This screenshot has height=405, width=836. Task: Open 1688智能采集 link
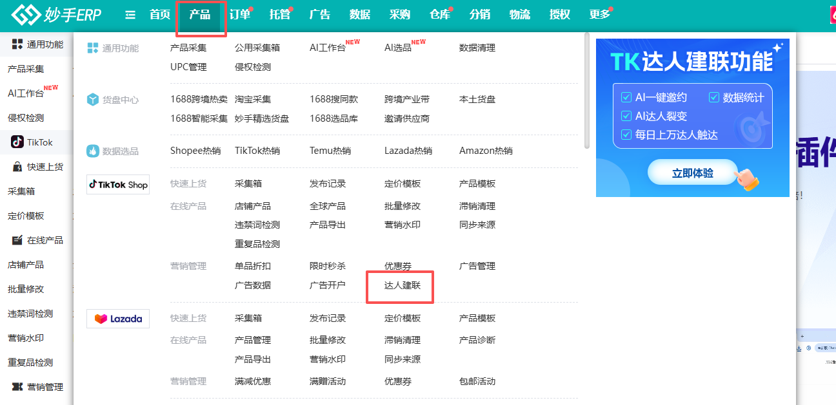tap(199, 118)
